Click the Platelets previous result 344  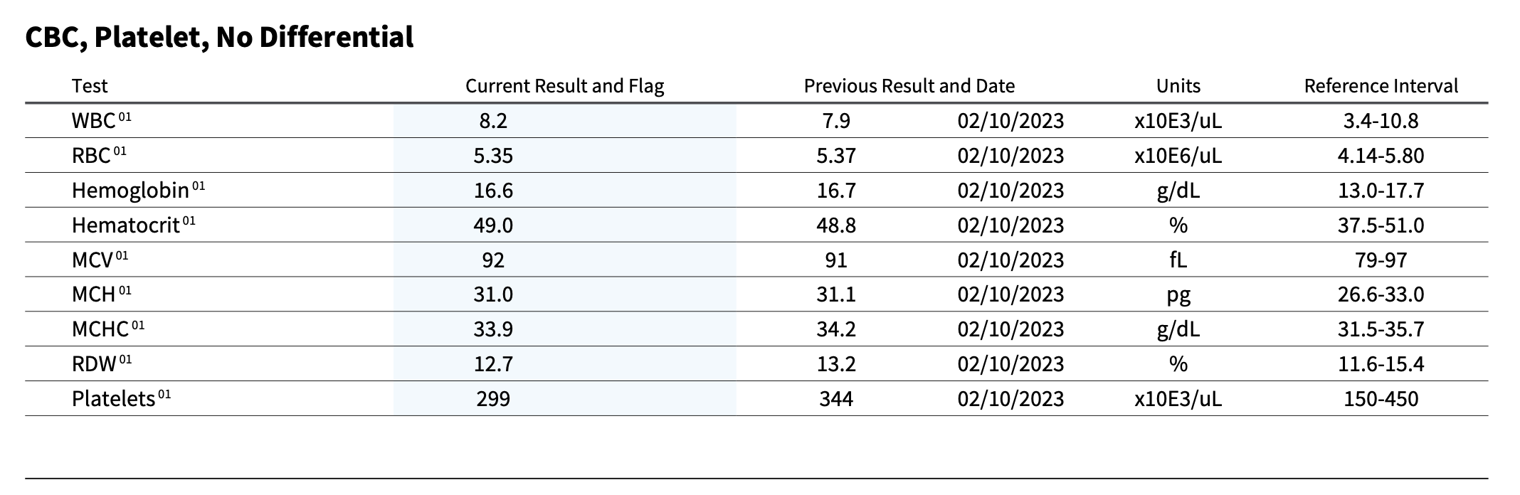click(x=836, y=398)
